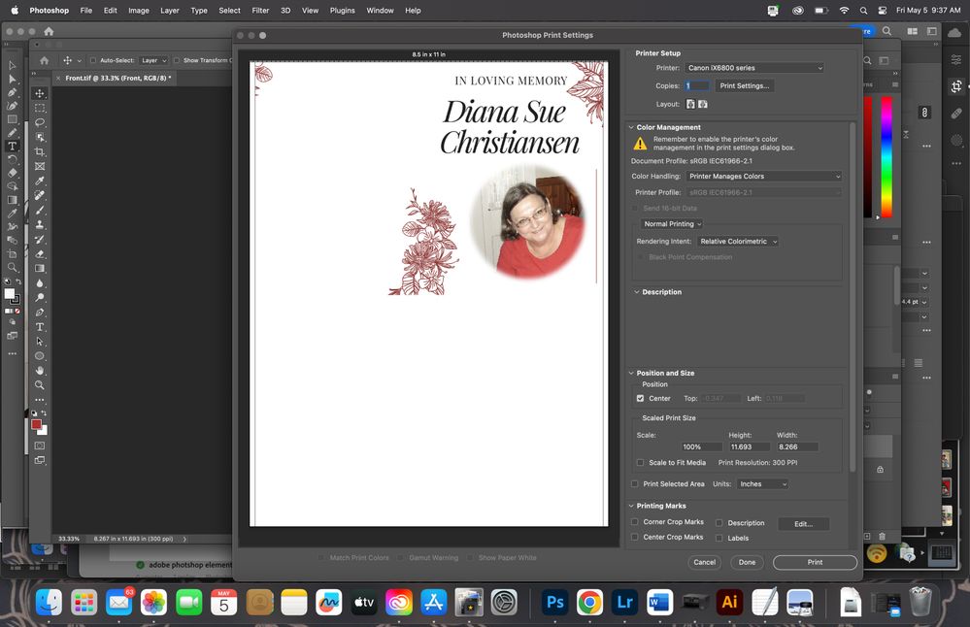The height and width of the screenshot is (627, 970).
Task: Select landscape layout orientation icon
Action: 702,104
